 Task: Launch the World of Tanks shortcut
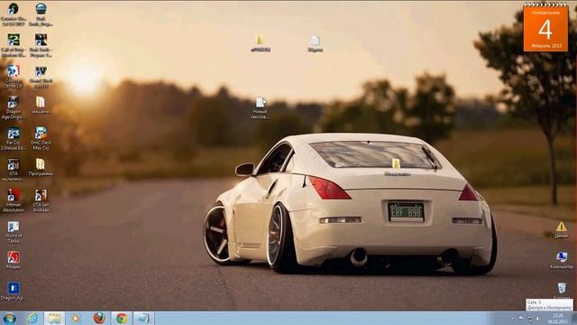click(x=14, y=232)
